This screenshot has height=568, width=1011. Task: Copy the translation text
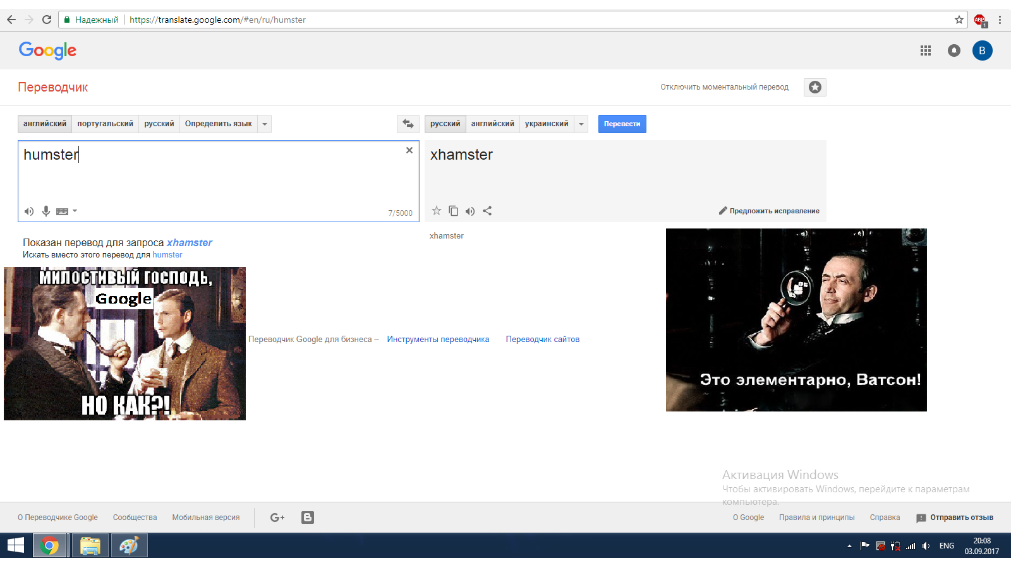tap(454, 211)
